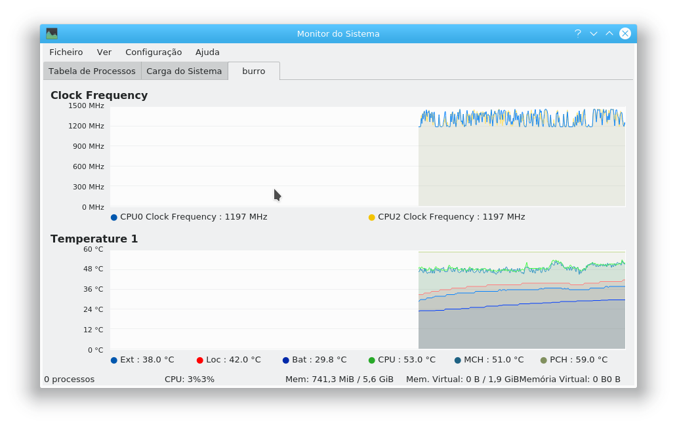Click the Loc temperature red dot
Image resolution: width=677 pixels, height=428 pixels.
200,360
